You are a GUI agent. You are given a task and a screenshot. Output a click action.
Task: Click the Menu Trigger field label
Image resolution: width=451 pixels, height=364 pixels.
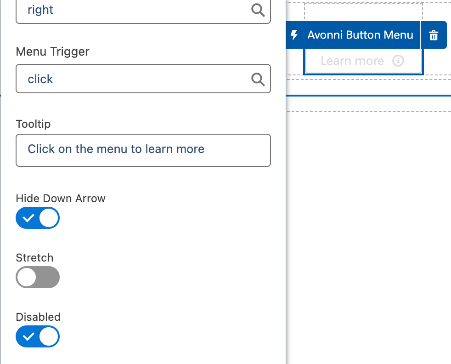click(x=52, y=51)
